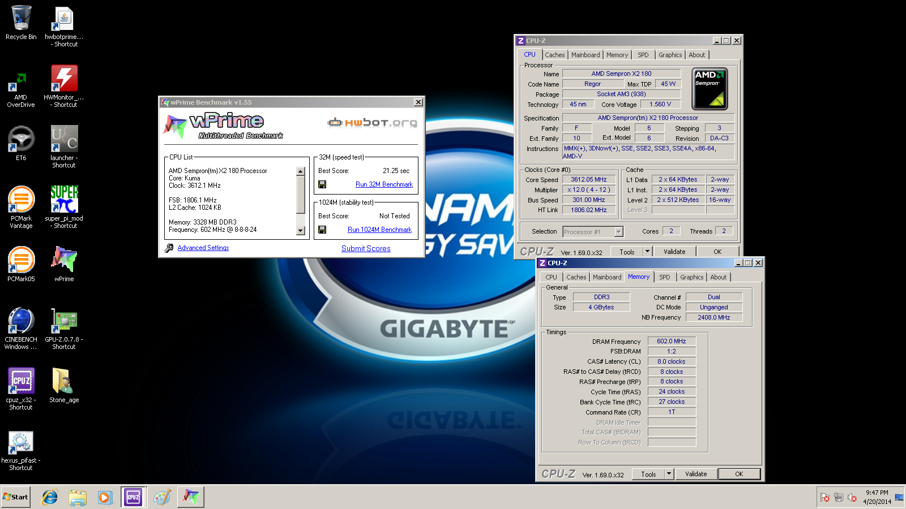Open Graphics tab in lower CPU-Z window
Screen dimensions: 906x509
coord(692,277)
